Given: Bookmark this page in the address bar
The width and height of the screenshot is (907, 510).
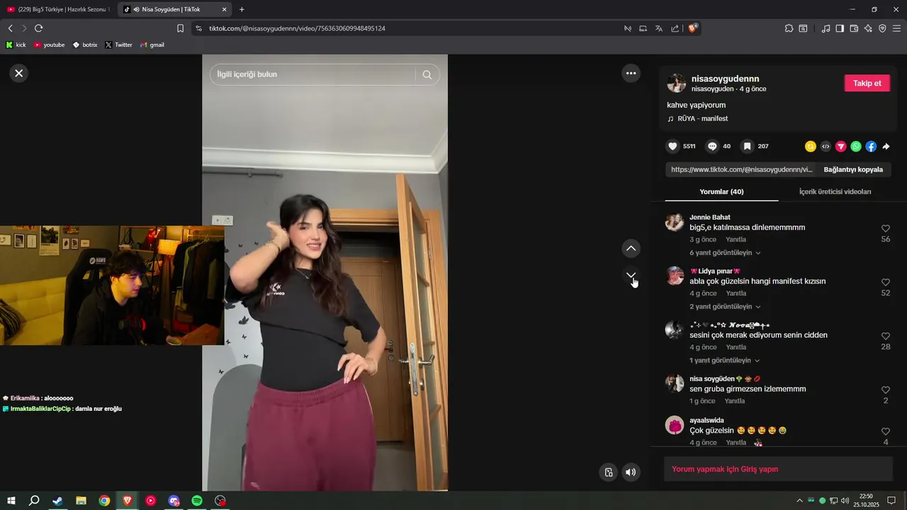Looking at the screenshot, I should click(180, 28).
